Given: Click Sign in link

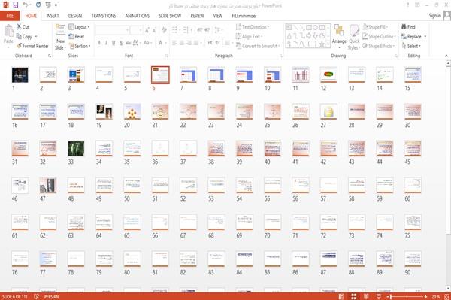Looking at the screenshot, I should (434, 16).
